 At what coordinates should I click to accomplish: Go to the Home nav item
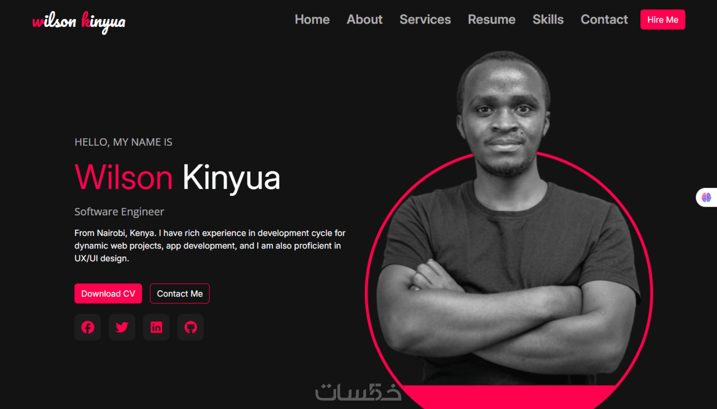click(312, 19)
